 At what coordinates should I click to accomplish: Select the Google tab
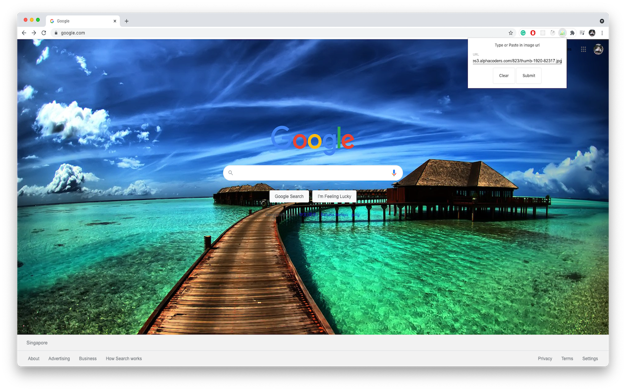(x=83, y=21)
